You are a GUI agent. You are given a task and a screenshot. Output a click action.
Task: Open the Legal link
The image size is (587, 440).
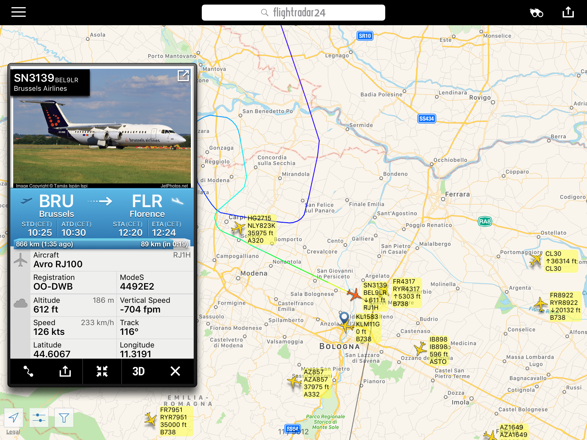(13, 432)
